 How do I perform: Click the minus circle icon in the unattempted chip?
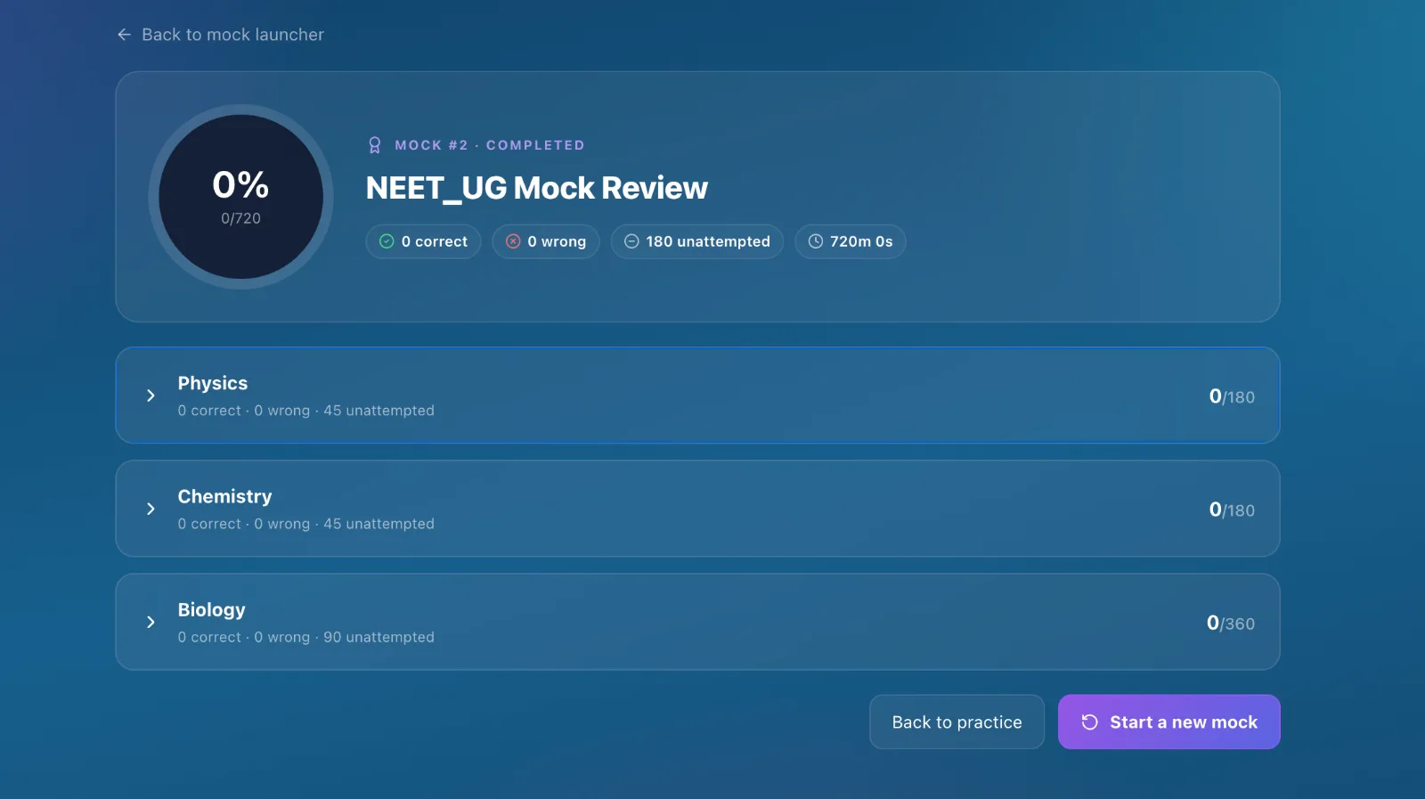(631, 241)
